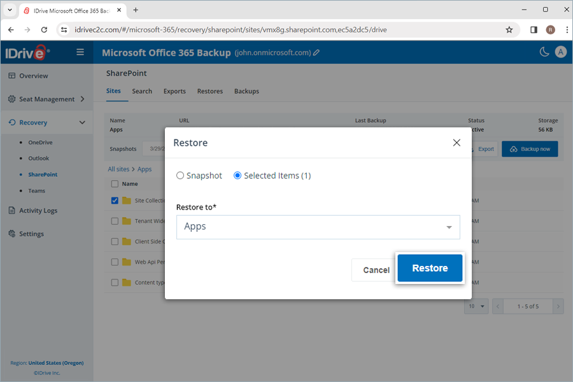Select the Selected Items (1) radio option
The height and width of the screenshot is (382, 573).
237,176
